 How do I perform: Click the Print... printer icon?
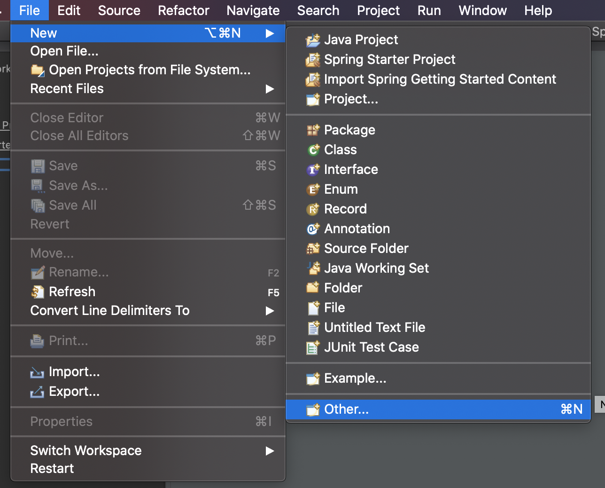click(38, 341)
